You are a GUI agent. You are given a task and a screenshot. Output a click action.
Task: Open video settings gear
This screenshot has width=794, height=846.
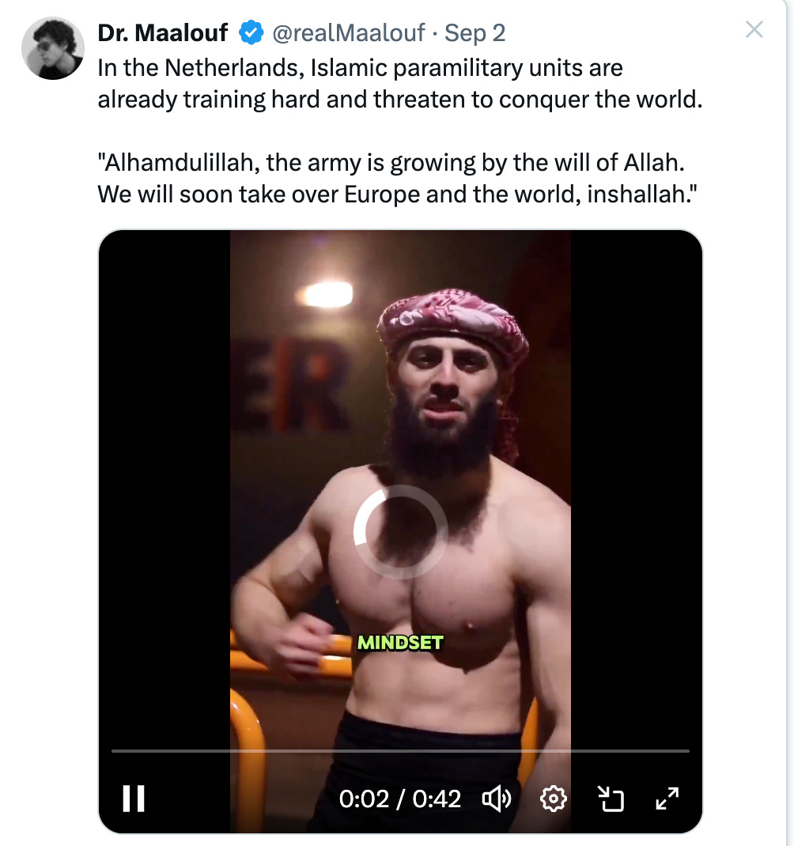[x=554, y=799]
